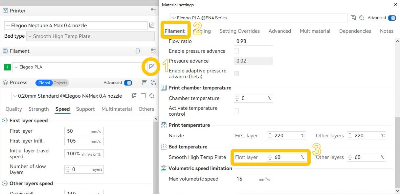Switch to Dependencies tab
Image resolution: width=400 pixels, height=194 pixels.
coord(355,31)
